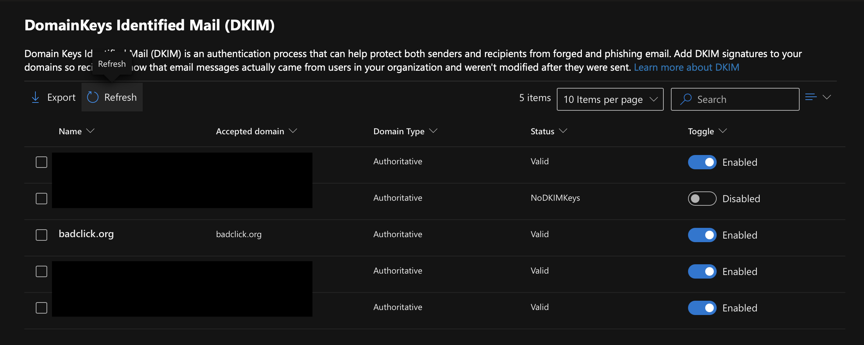The image size is (864, 345).
Task: Click the Export download arrow icon
Action: (35, 97)
